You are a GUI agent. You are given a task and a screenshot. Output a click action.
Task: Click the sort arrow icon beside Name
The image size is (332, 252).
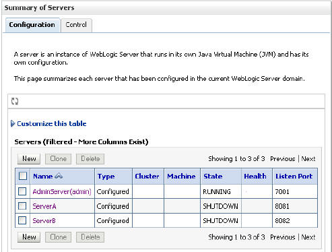59,176
